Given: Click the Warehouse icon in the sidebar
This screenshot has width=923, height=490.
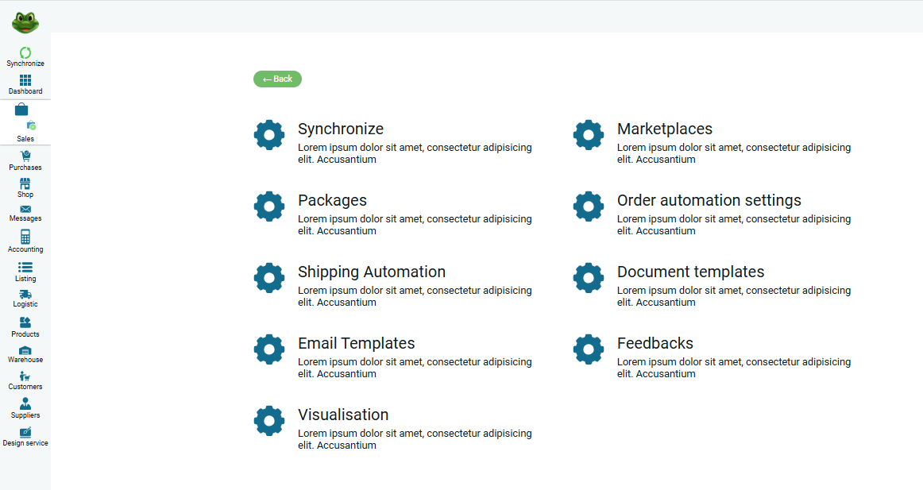Looking at the screenshot, I should point(25,350).
